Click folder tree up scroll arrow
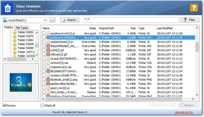The height and width of the screenshot is (117, 204). point(37,32)
